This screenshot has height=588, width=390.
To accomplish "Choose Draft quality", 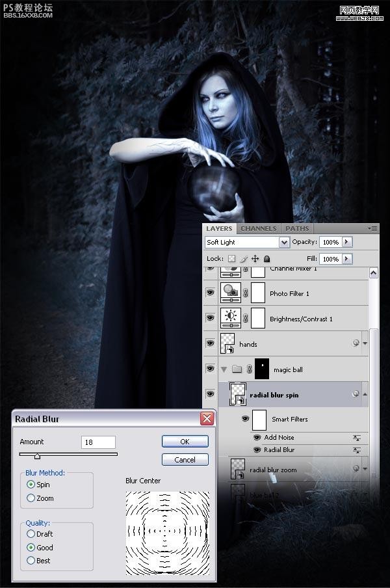I will coord(31,533).
